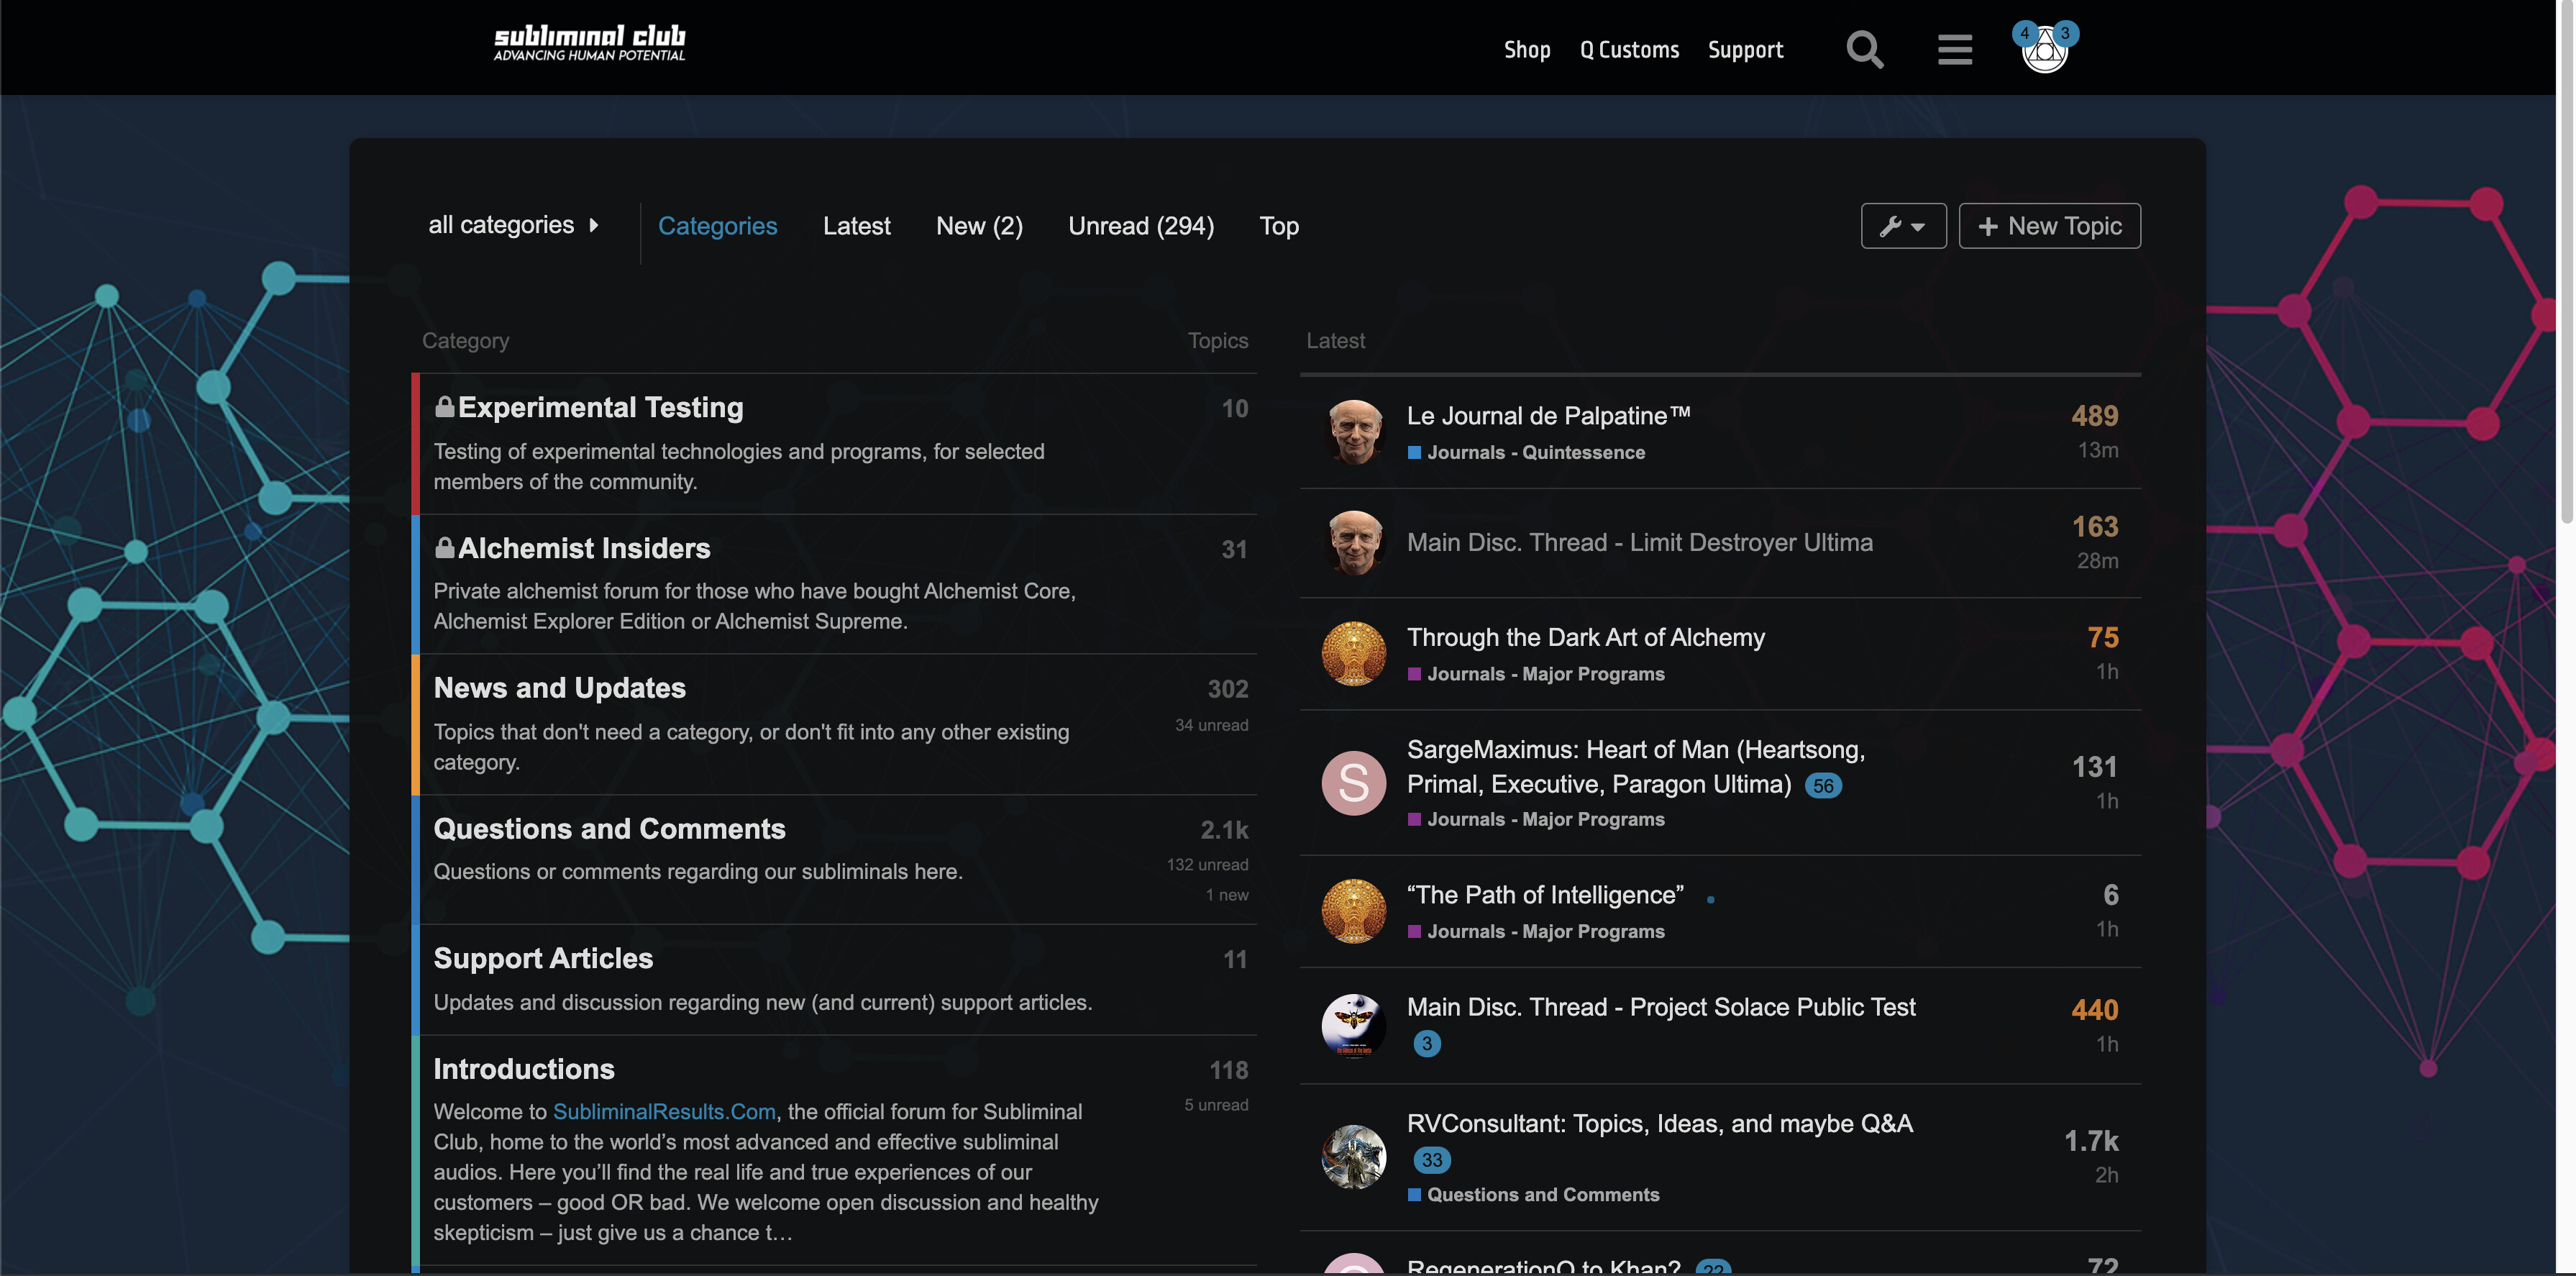The height and width of the screenshot is (1276, 2576).
Task: Click the golden avatar beside Through the Dark Art
Action: [1354, 654]
